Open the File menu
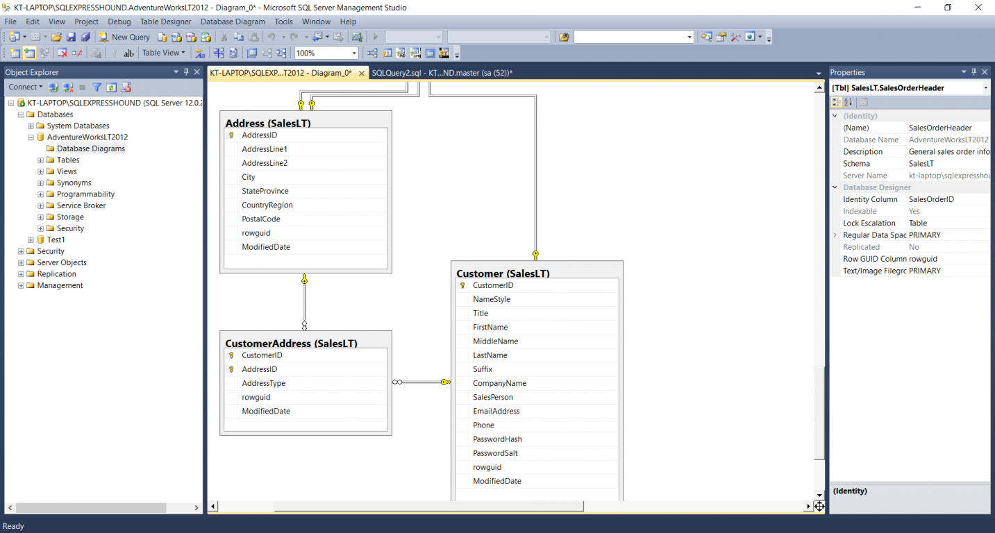Viewport: 995px width, 533px height. tap(10, 22)
